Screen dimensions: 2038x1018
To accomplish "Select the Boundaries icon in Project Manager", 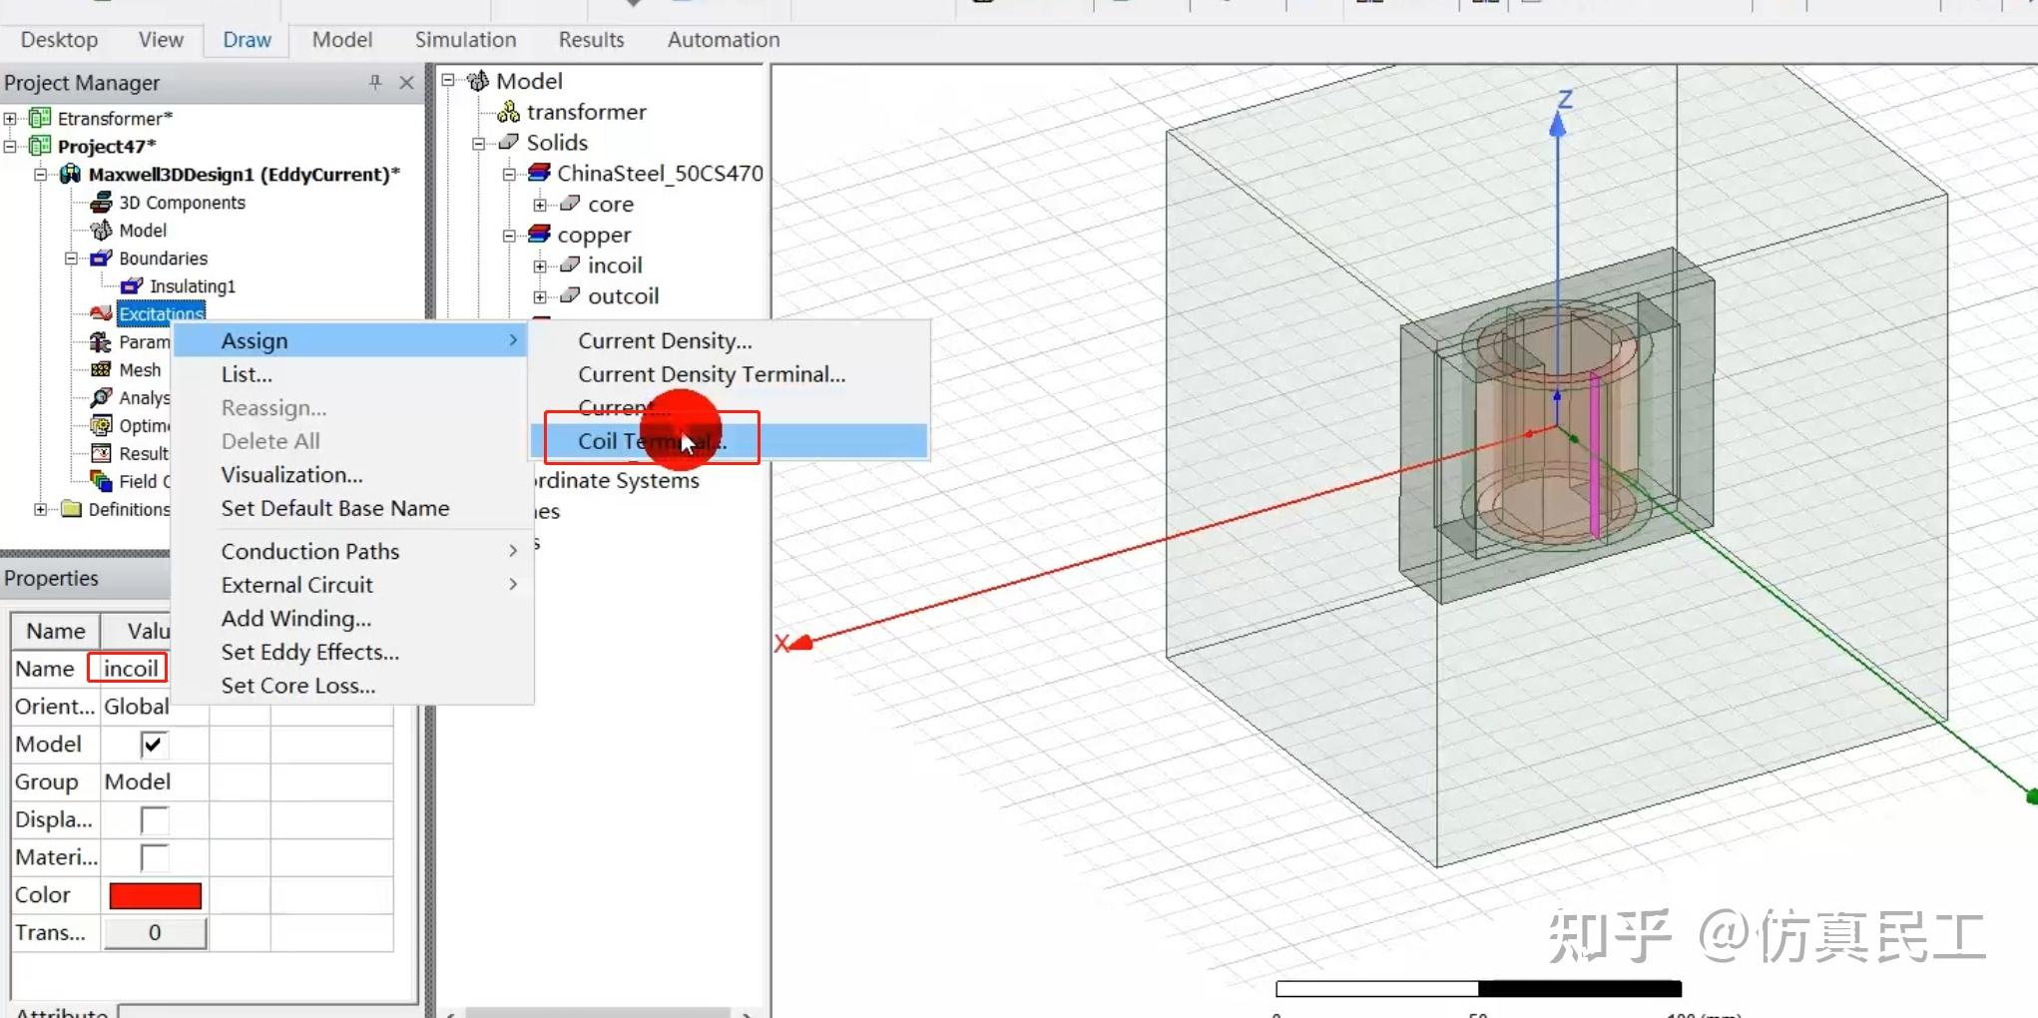I will click(x=101, y=257).
